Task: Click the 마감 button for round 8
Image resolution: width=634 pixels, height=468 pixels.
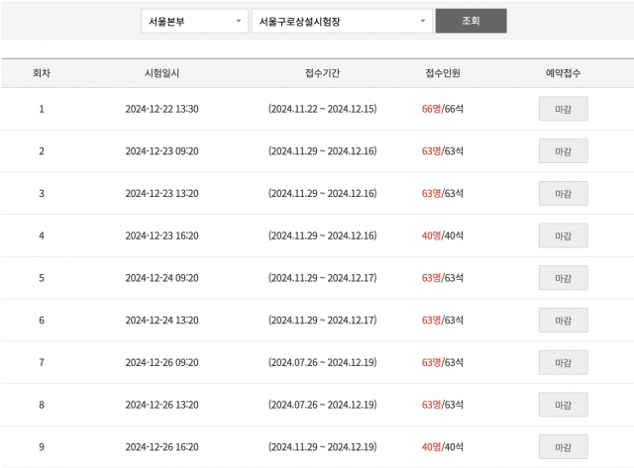Action: 564,405
